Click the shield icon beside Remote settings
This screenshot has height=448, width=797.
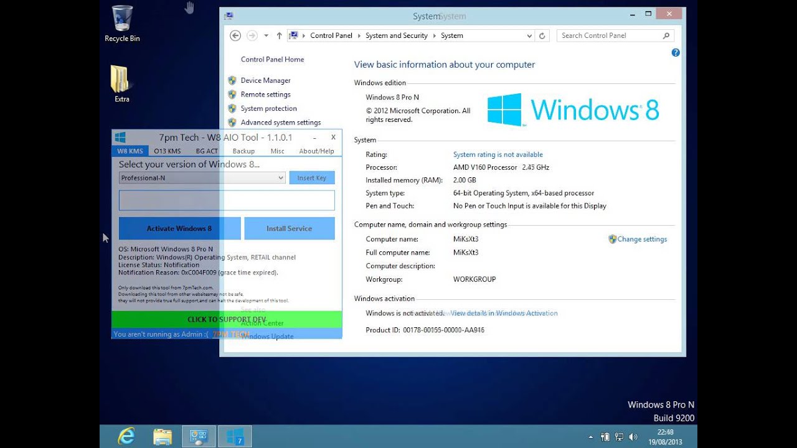click(232, 95)
